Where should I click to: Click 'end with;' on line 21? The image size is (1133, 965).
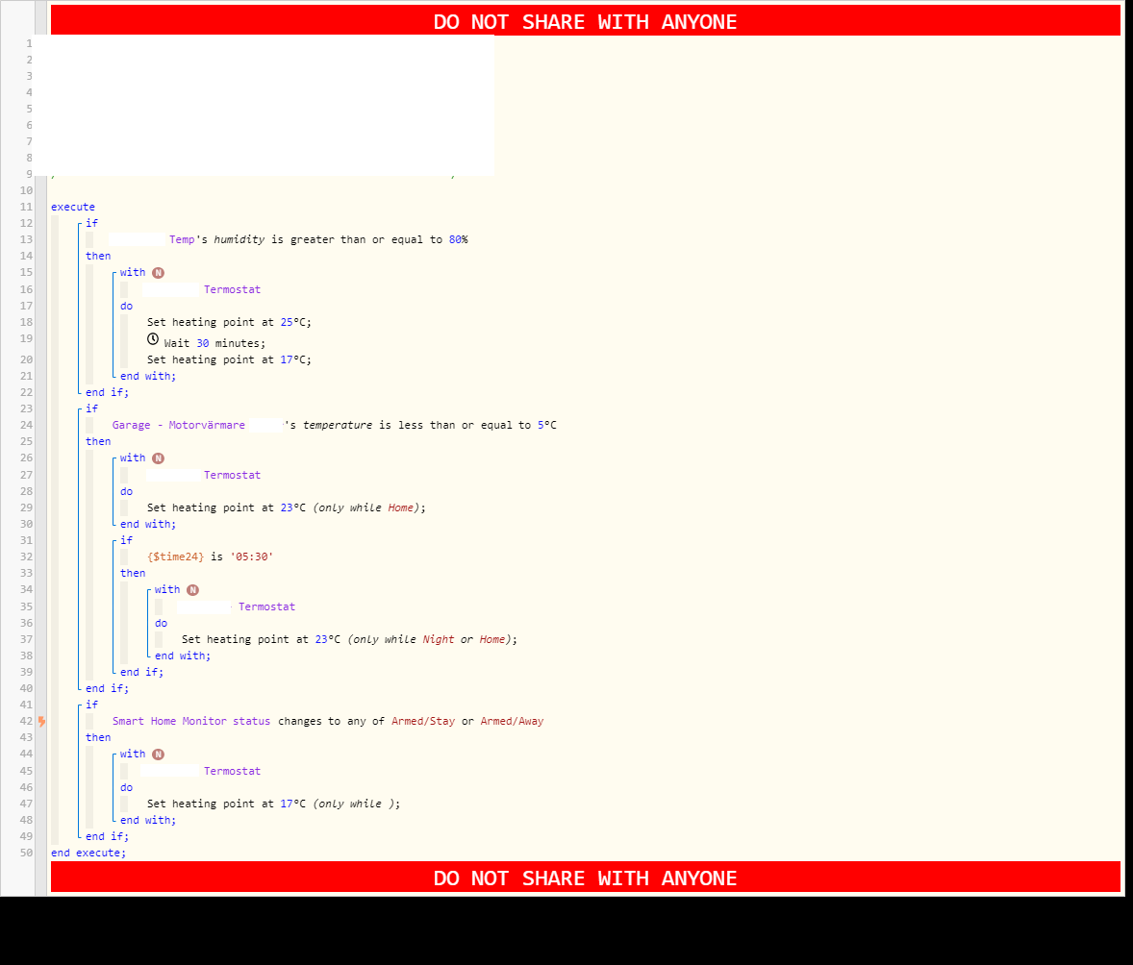[x=148, y=376]
